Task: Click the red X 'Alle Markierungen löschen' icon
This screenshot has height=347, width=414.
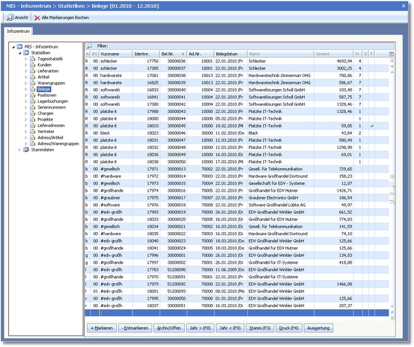Action: [37, 17]
